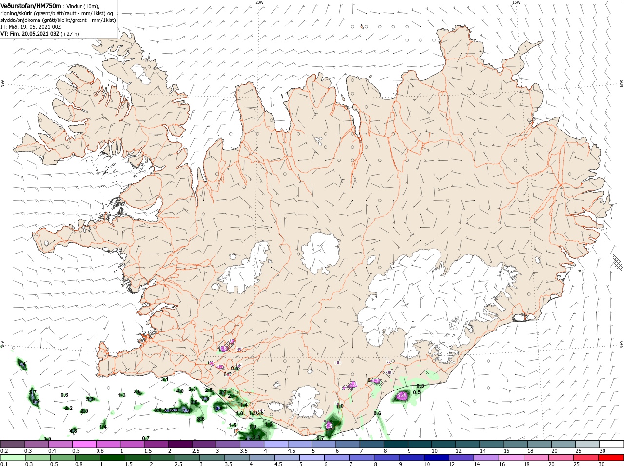Screen dimensions: 624x468
Task: Click the 4.8 precipitation value over the sea
Action: [x=73, y=430]
